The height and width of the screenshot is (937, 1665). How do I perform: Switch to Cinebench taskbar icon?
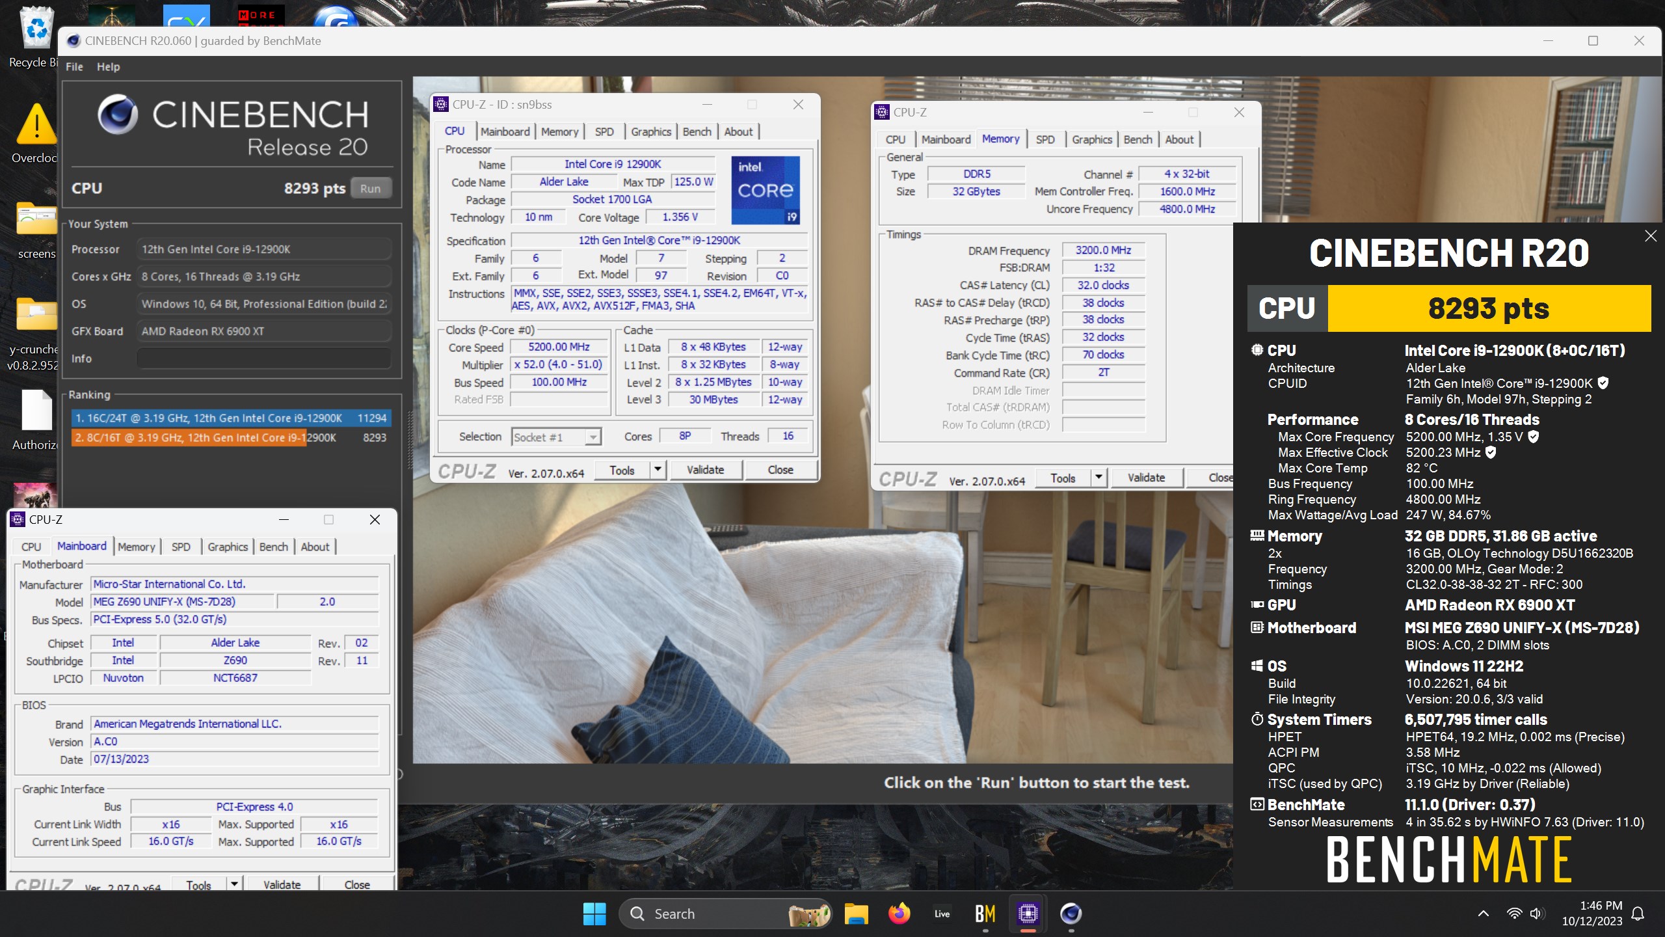pyautogui.click(x=1071, y=914)
